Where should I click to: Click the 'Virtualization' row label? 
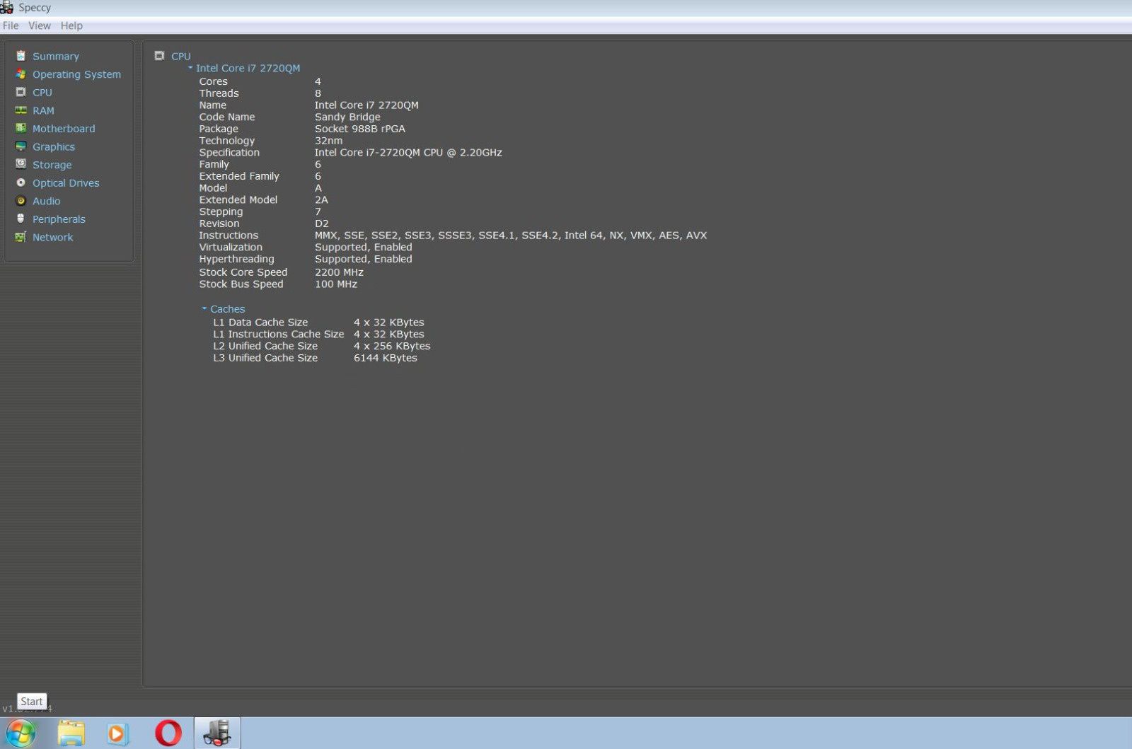coord(231,248)
